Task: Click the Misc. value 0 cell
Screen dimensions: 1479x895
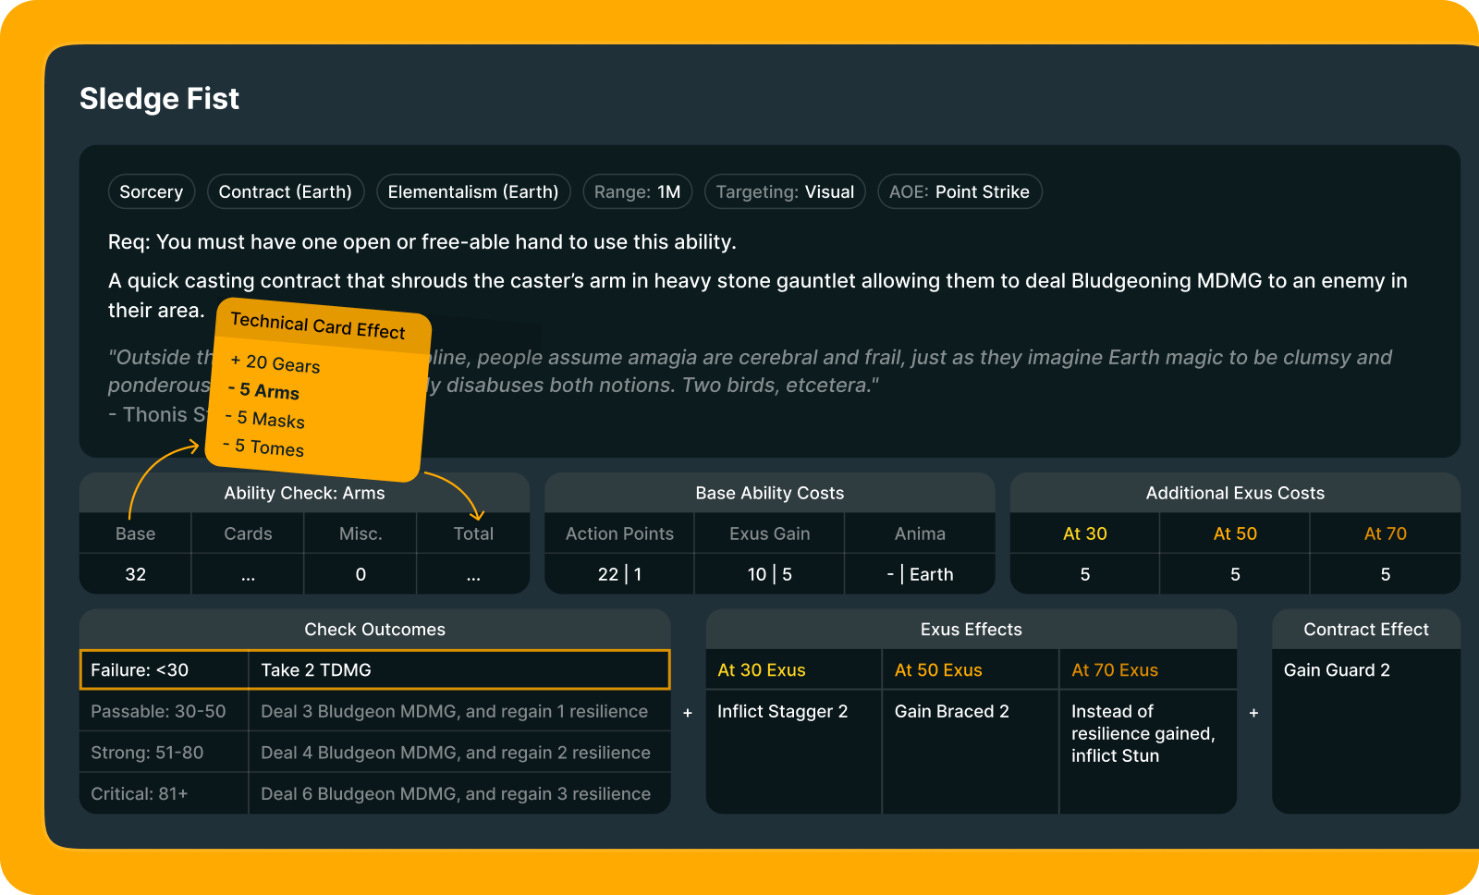Action: point(361,574)
